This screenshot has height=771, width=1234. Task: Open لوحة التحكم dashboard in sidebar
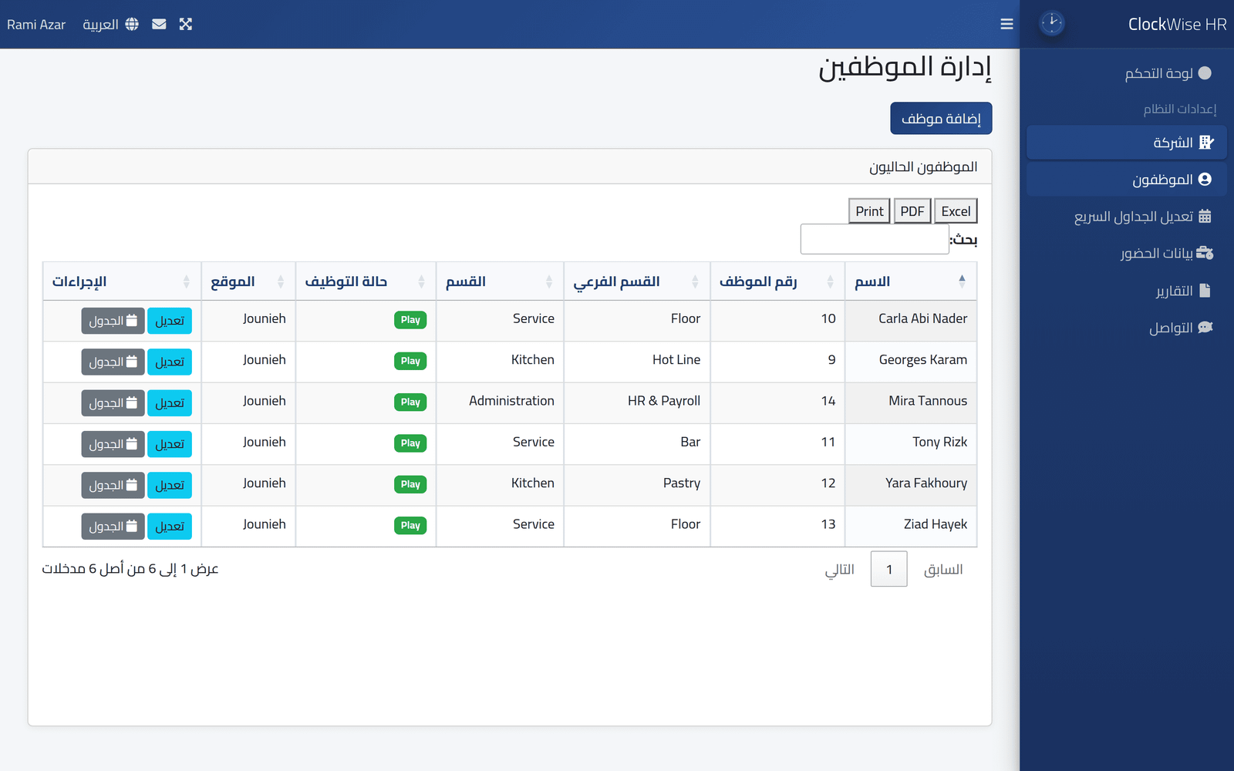(1127, 73)
